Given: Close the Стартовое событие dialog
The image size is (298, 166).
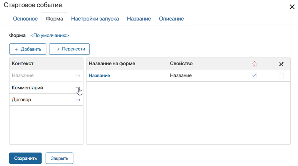Looking at the screenshot, I should click(292, 7).
